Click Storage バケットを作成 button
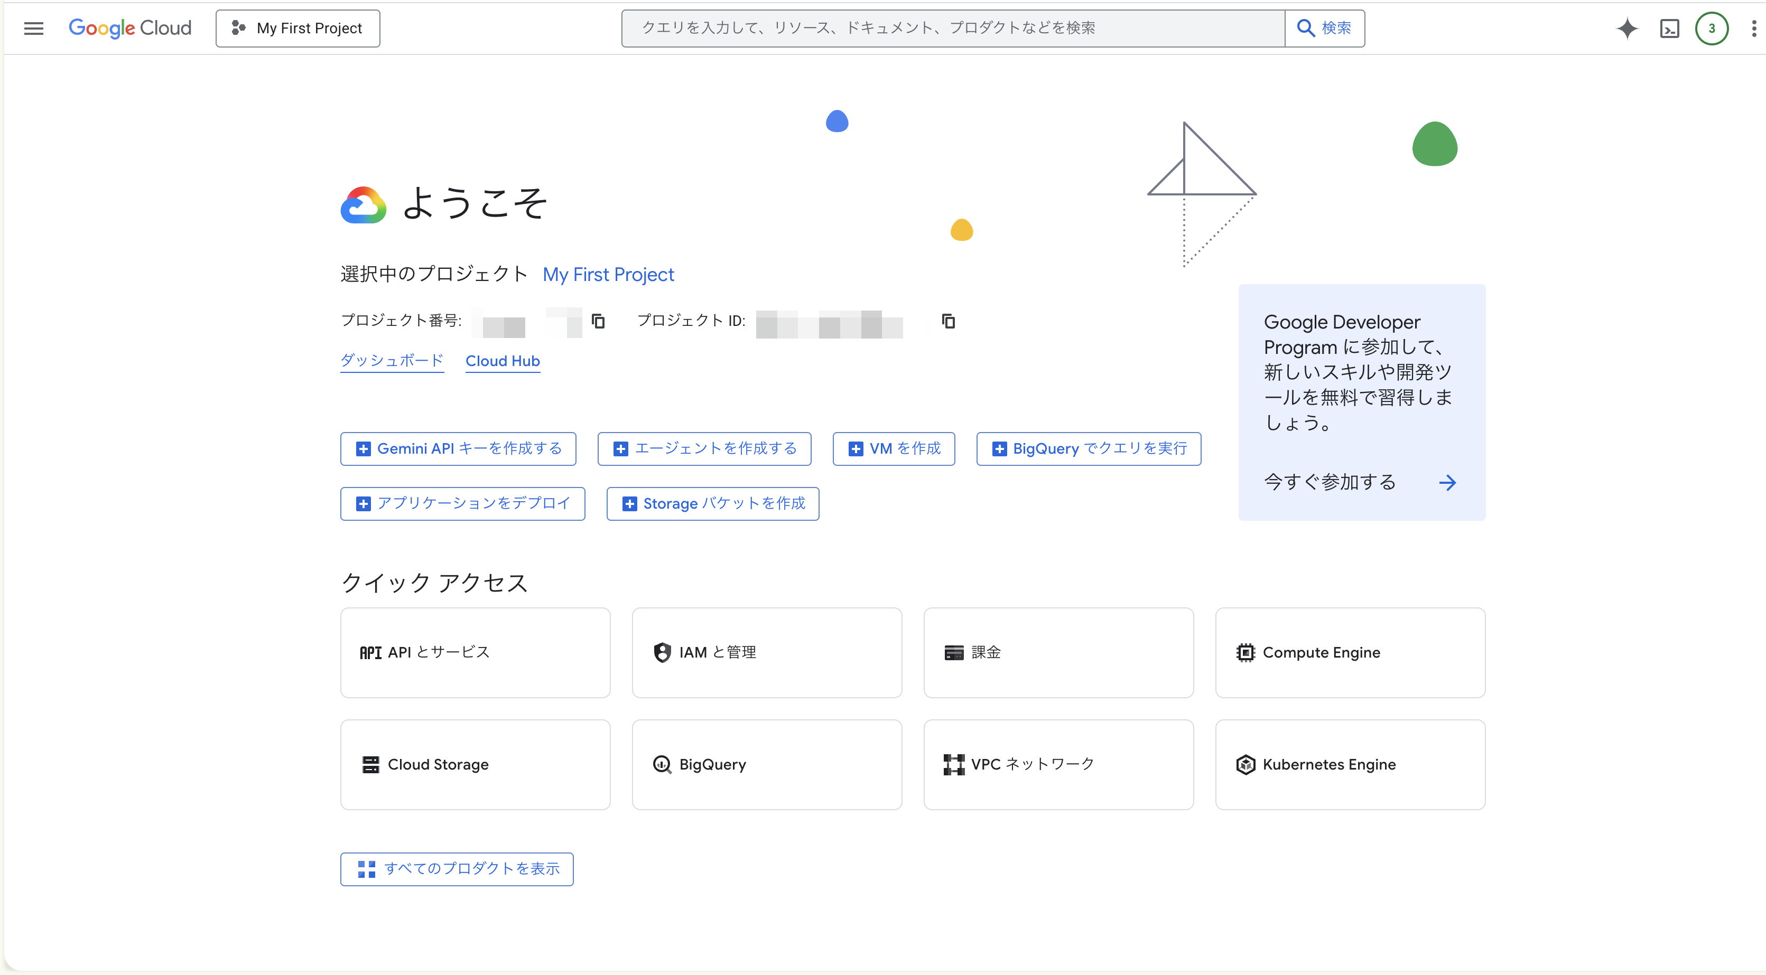The height and width of the screenshot is (975, 1766). 713,503
